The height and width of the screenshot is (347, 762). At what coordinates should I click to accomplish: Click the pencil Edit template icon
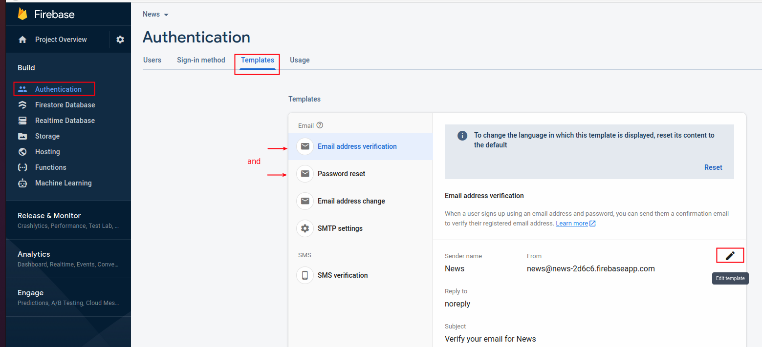pos(730,256)
